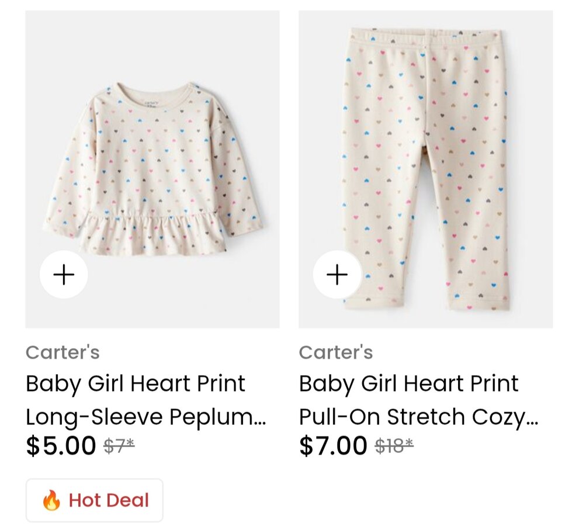Tap the plus icon on the peplum top

tap(64, 275)
